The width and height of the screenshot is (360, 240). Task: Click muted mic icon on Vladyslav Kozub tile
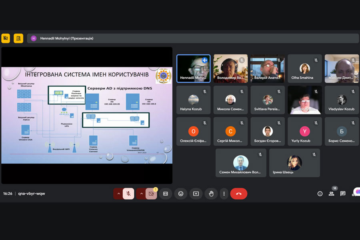point(353,92)
